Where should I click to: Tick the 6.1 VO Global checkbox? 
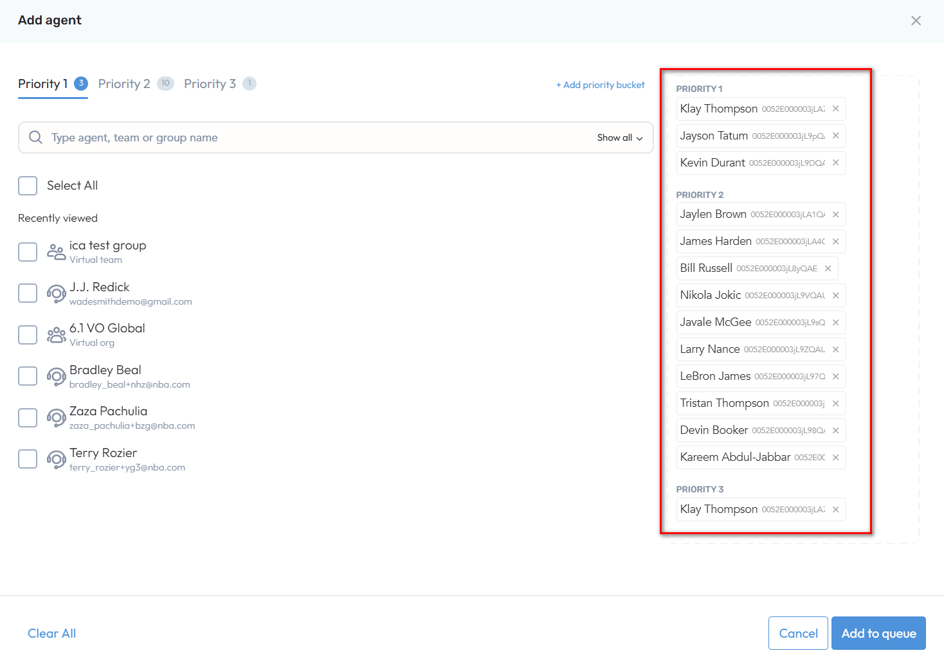(x=28, y=335)
